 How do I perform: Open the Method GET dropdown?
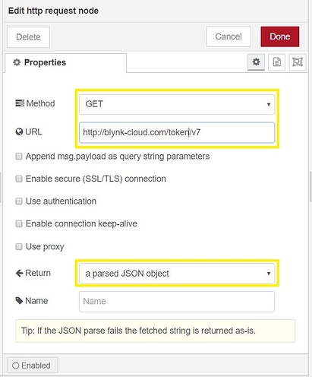(x=177, y=104)
